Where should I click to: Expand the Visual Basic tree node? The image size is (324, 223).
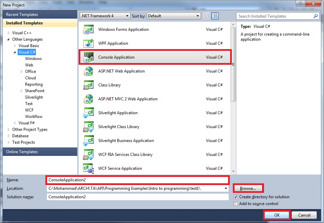tap(15, 46)
